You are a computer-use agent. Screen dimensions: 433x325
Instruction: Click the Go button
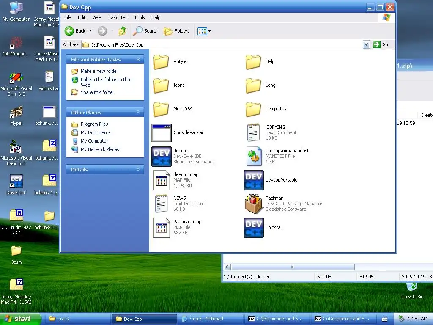click(381, 44)
